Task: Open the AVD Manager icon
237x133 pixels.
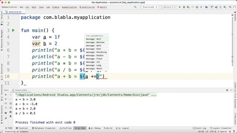Action: [221, 7]
